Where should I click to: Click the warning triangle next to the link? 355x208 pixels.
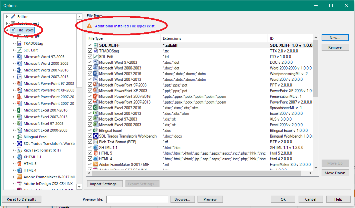(x=89, y=26)
